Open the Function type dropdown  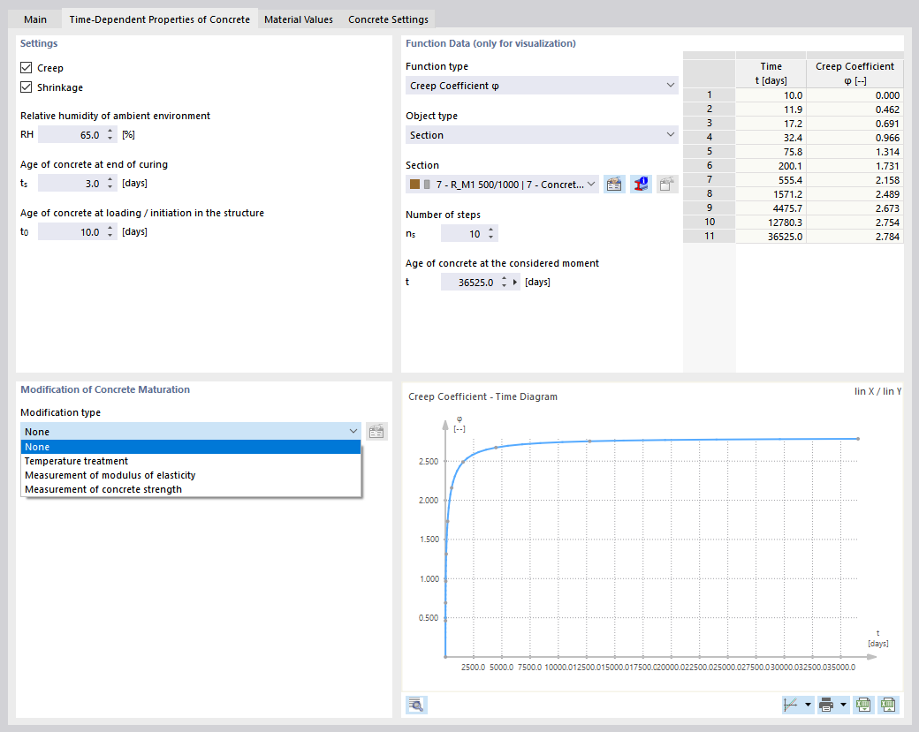point(542,86)
